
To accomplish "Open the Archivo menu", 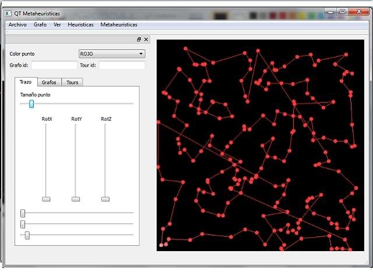I will pyautogui.click(x=17, y=24).
